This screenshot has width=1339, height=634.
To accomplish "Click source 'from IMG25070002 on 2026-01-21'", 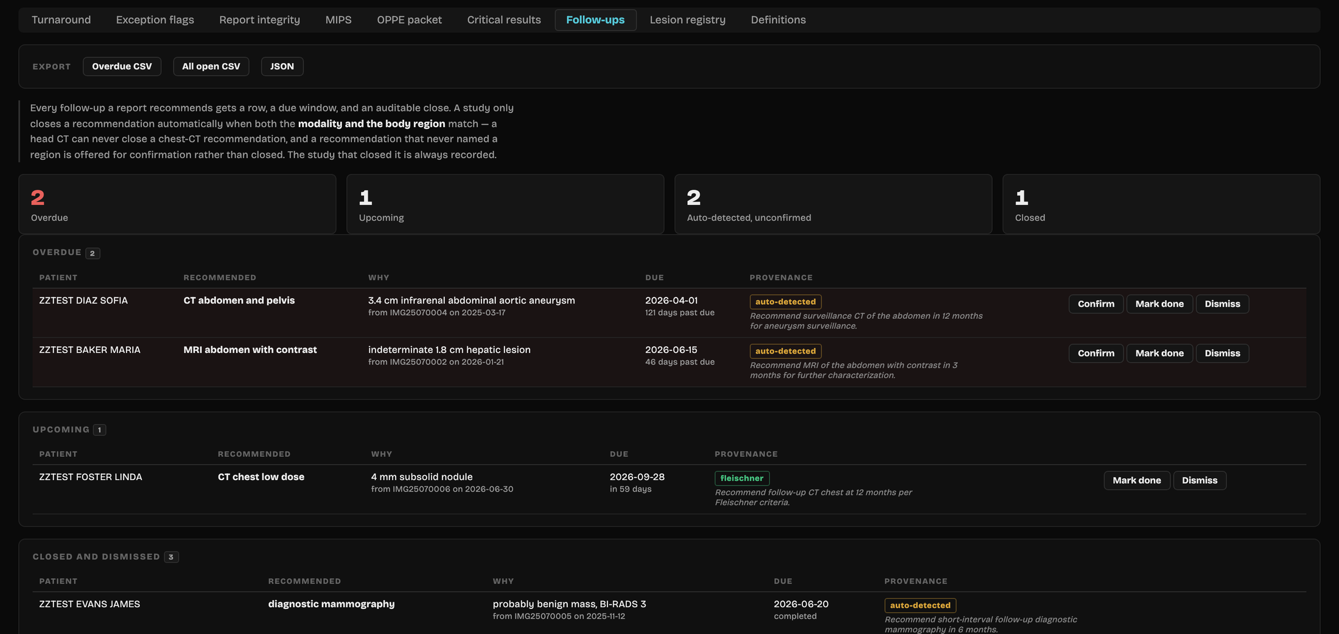I will point(436,362).
